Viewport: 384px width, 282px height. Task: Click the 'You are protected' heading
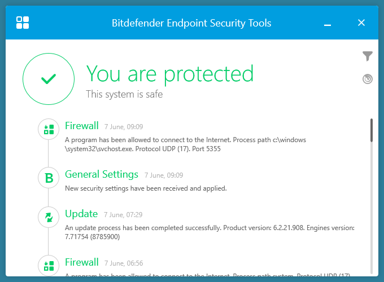coord(169,74)
